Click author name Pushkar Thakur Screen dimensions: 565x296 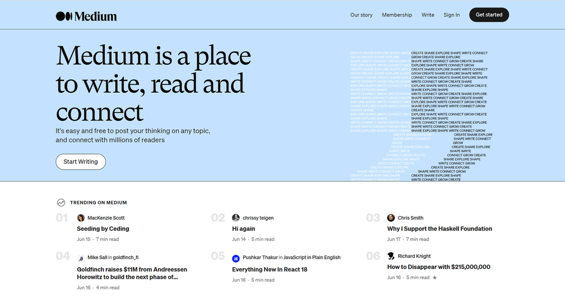coord(260,257)
